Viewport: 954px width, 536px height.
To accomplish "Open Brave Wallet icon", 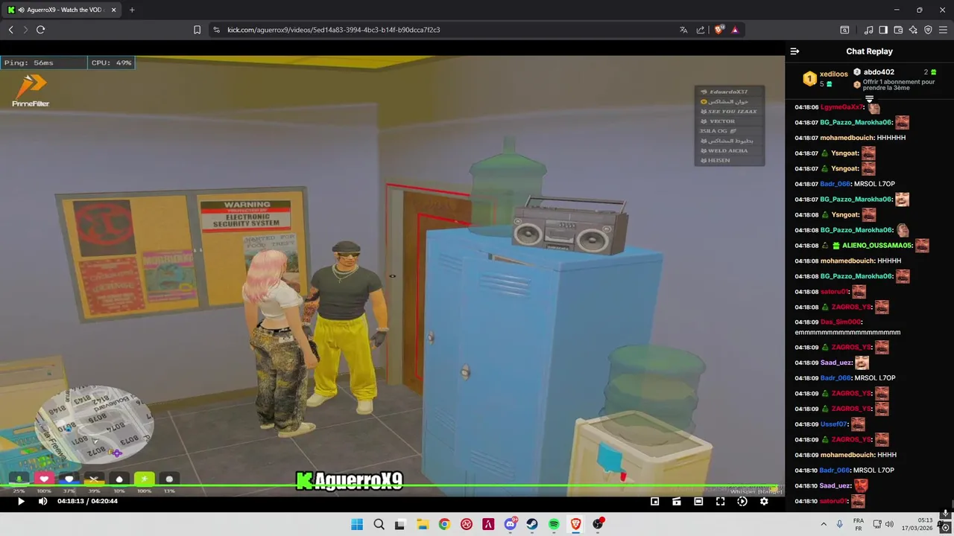I will (x=898, y=30).
